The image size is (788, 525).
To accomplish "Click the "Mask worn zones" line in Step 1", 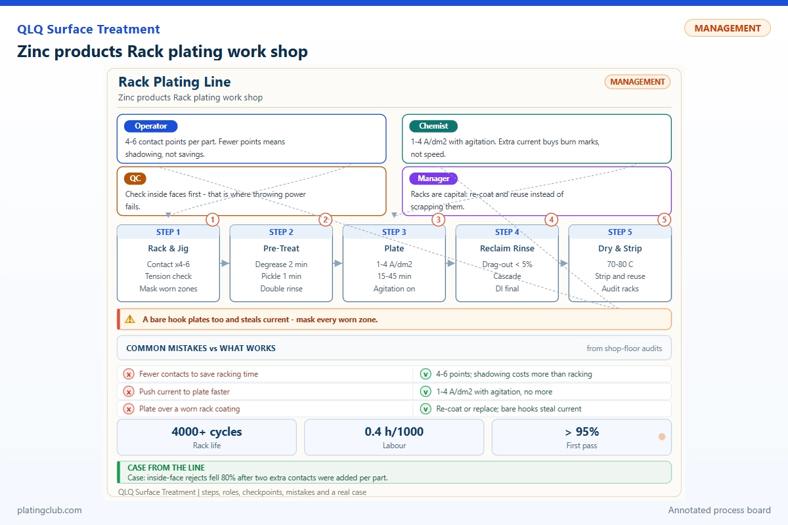I will [168, 289].
